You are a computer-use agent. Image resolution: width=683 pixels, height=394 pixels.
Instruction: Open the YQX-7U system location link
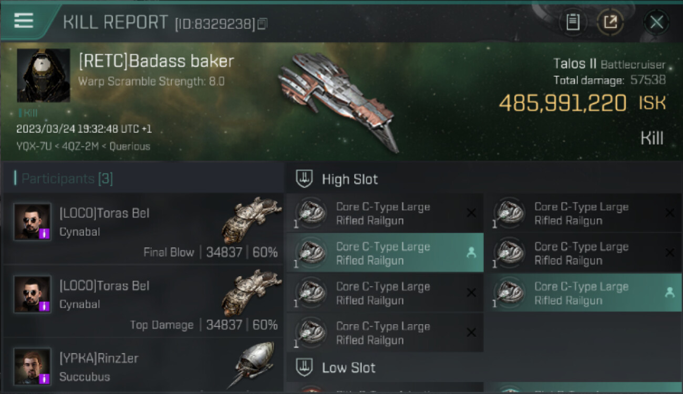point(35,146)
